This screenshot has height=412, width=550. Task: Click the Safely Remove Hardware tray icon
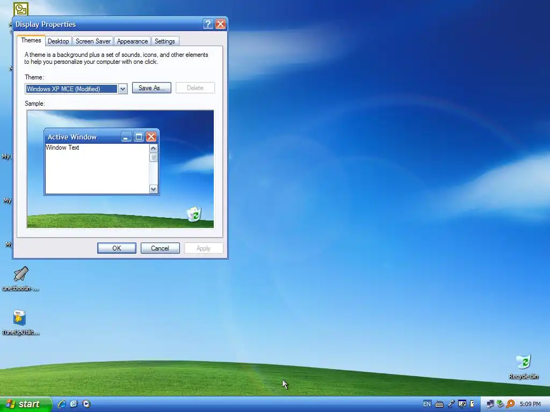pyautogui.click(x=500, y=404)
